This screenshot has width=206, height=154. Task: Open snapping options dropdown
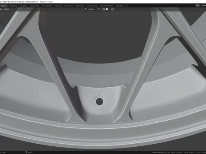(x=108, y=9)
